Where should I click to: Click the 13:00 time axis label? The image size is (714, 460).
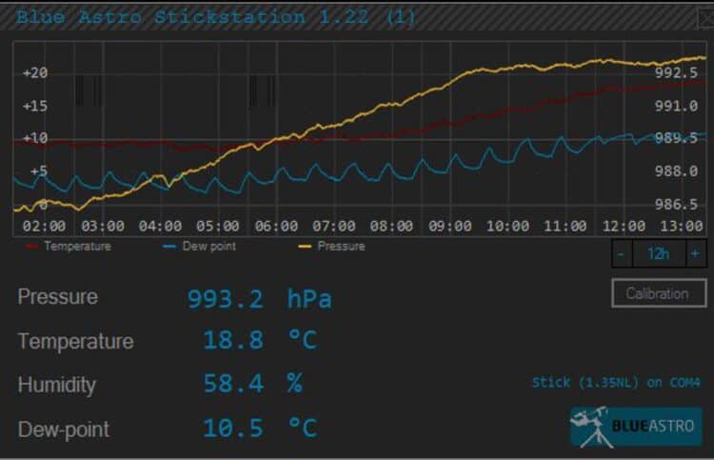(x=682, y=226)
